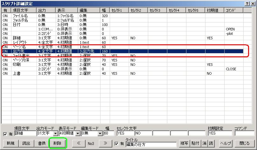The height and width of the screenshot is (150, 257).
Task: Toggle the 有 checkbox next to タイトル
Action: click(117, 143)
